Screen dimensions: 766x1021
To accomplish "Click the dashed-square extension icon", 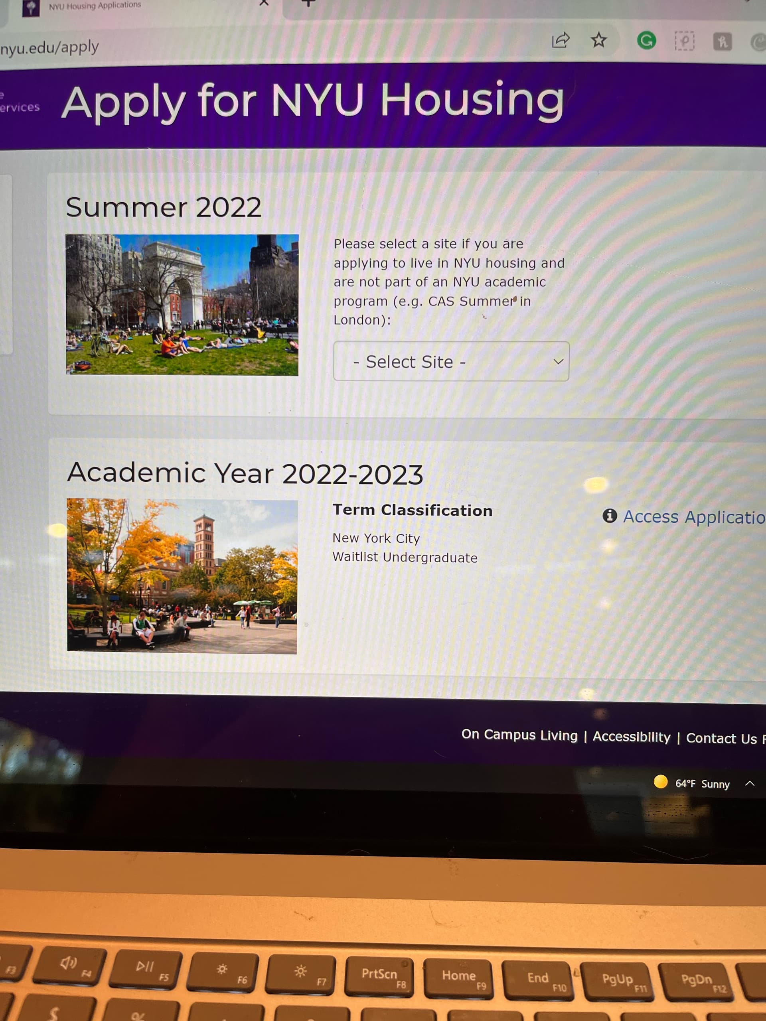I will (x=684, y=41).
